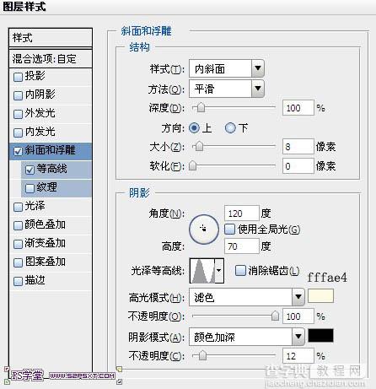The width and height of the screenshot is (376, 389).
Task: Select 混合选项:自定 blending options
Action: (51, 59)
